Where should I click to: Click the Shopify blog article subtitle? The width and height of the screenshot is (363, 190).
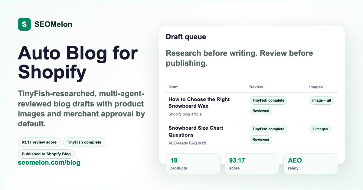coord(185,114)
